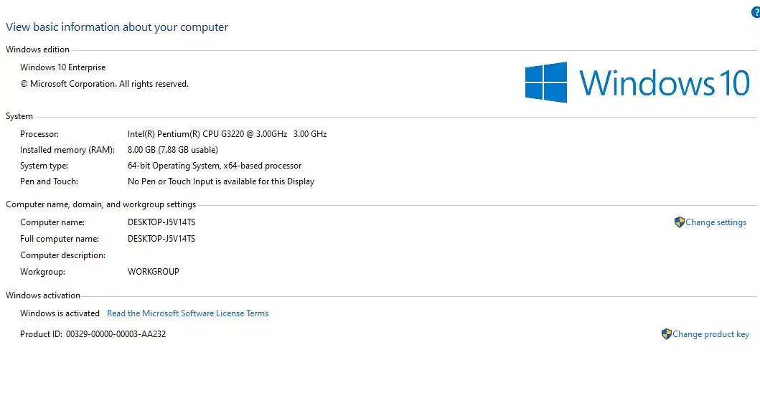Select the Intel Pentium G3220 processor text
Viewport: 760px width, 393px height.
(227, 134)
